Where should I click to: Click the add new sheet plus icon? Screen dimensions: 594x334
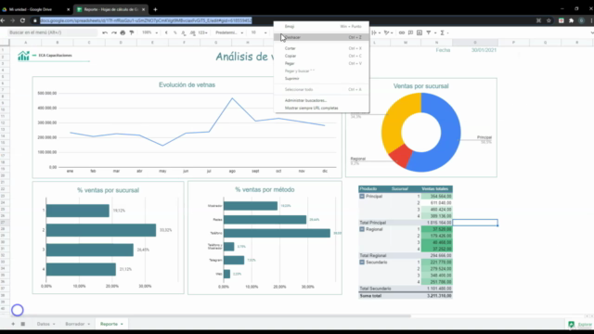[13, 324]
